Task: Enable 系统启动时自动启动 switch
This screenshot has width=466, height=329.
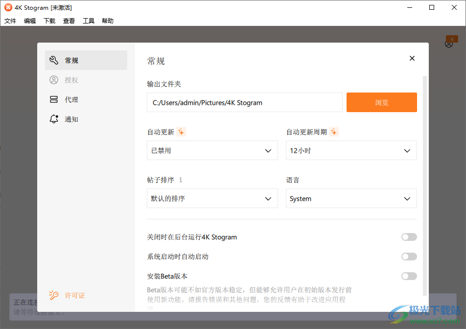Action: pyautogui.click(x=409, y=257)
